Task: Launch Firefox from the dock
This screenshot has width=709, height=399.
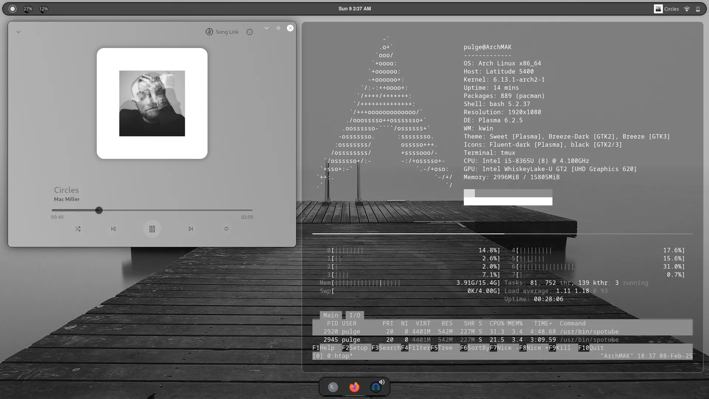Action: tap(354, 387)
